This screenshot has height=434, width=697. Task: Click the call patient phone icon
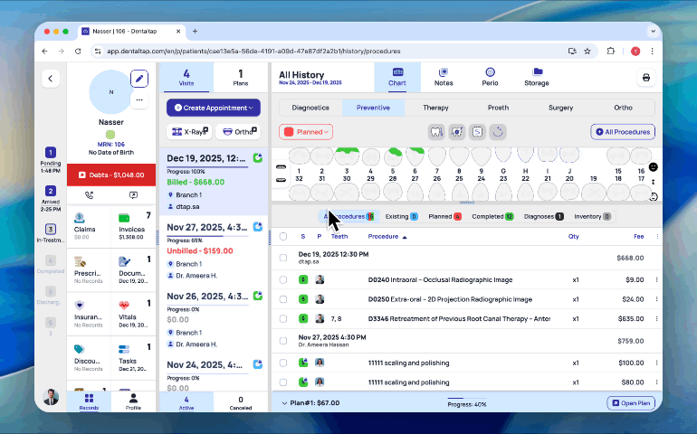pos(90,194)
